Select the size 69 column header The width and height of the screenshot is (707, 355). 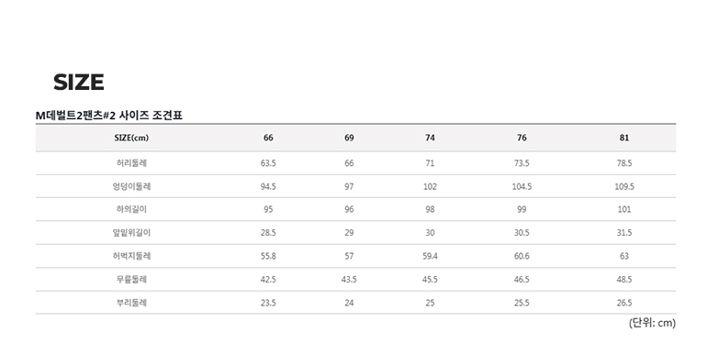pos(349,138)
